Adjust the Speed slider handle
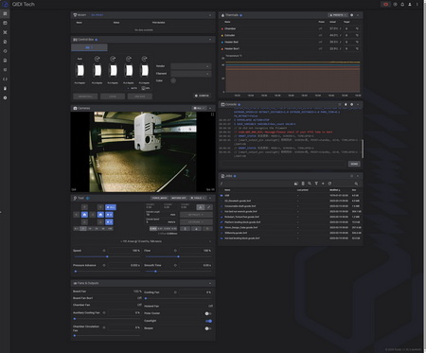 (107, 256)
